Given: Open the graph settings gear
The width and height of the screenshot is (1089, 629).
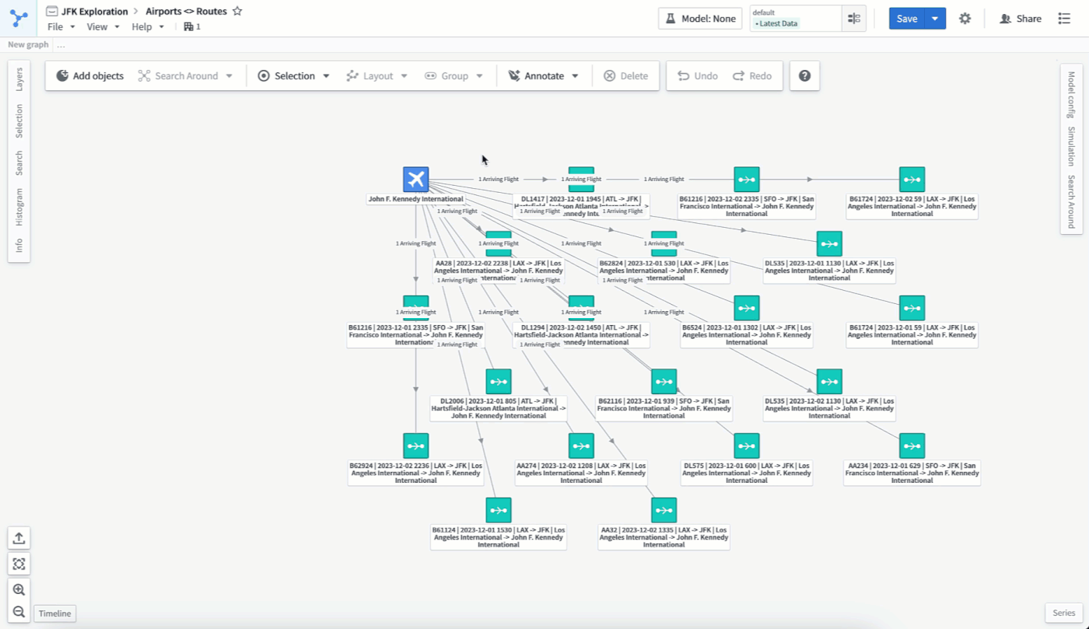Looking at the screenshot, I should point(965,19).
